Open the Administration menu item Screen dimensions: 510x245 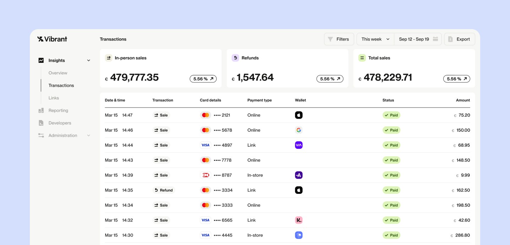[x=63, y=135]
